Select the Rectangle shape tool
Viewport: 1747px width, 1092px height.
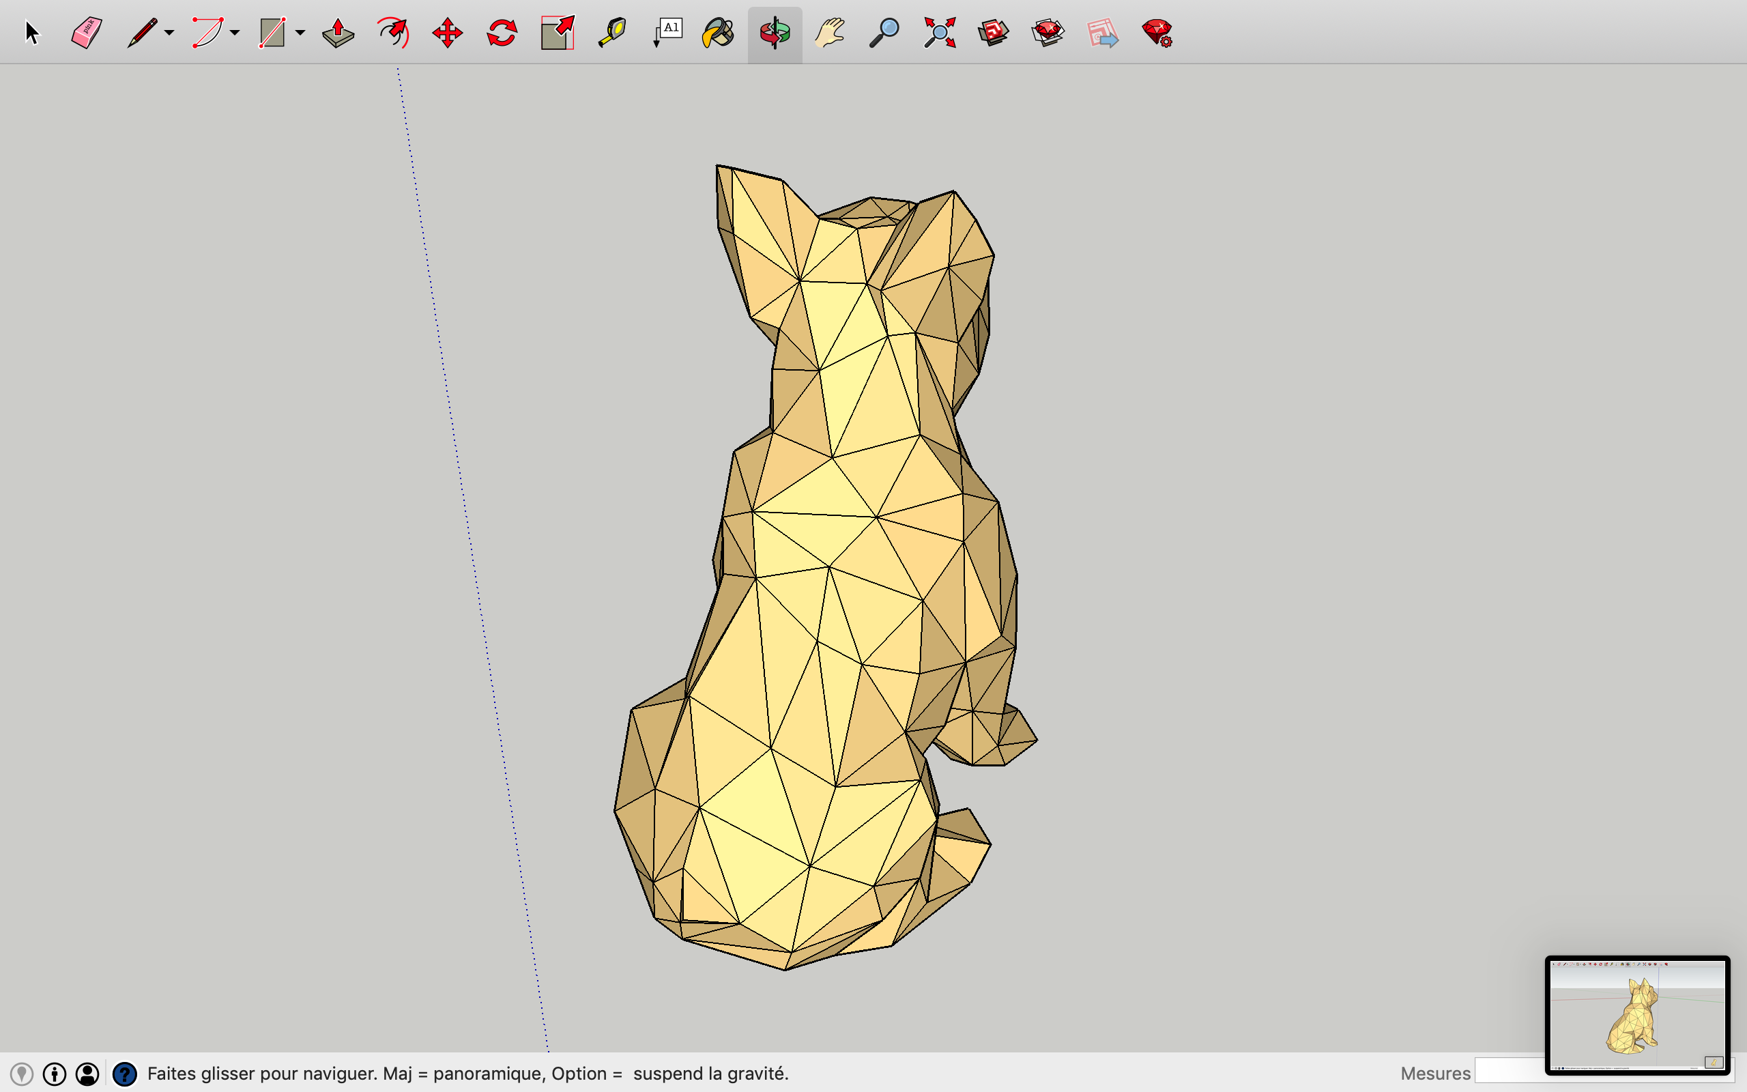point(272,33)
